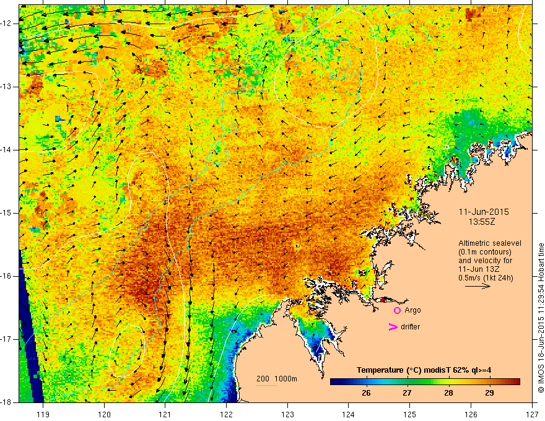
Task: Click latitude axis label -15
Action: 6,213
